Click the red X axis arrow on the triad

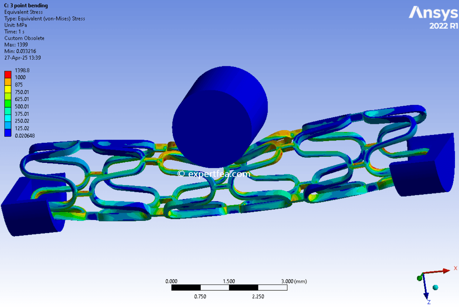click(446, 270)
